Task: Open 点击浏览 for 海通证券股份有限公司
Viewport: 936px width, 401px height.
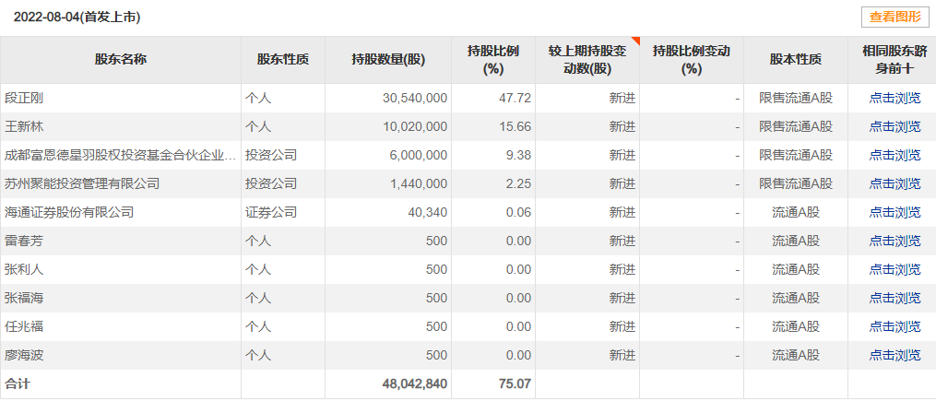Action: point(895,212)
